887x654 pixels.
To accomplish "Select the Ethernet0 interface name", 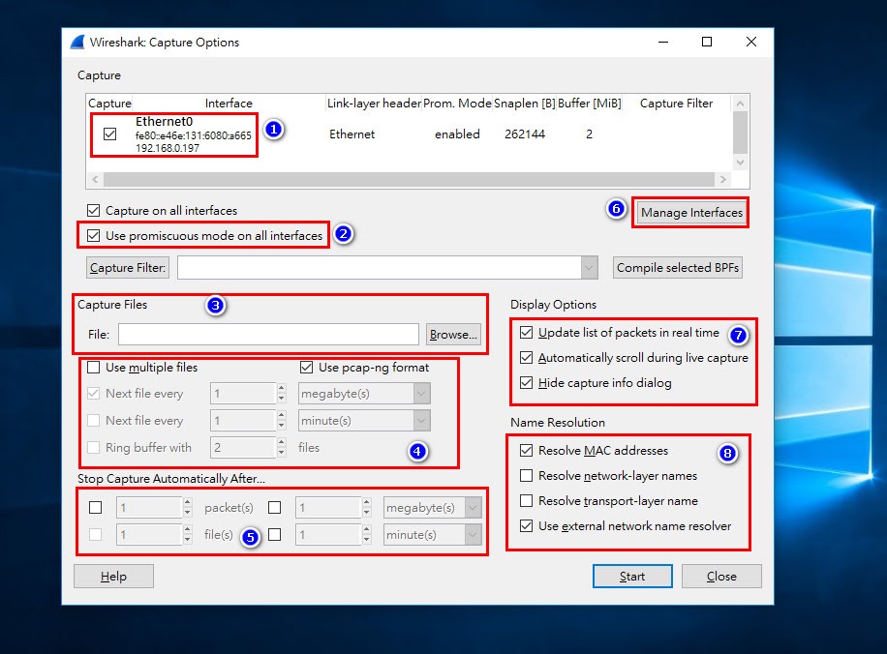I will 164,122.
